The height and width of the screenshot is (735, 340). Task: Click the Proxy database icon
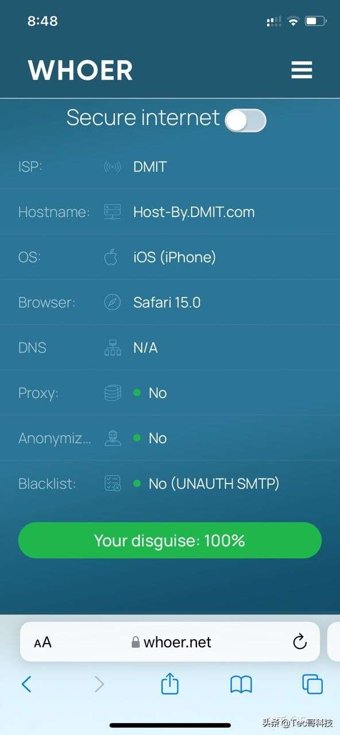[x=113, y=393]
